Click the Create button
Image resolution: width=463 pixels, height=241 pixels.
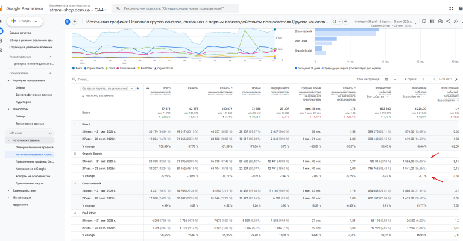tap(25, 22)
